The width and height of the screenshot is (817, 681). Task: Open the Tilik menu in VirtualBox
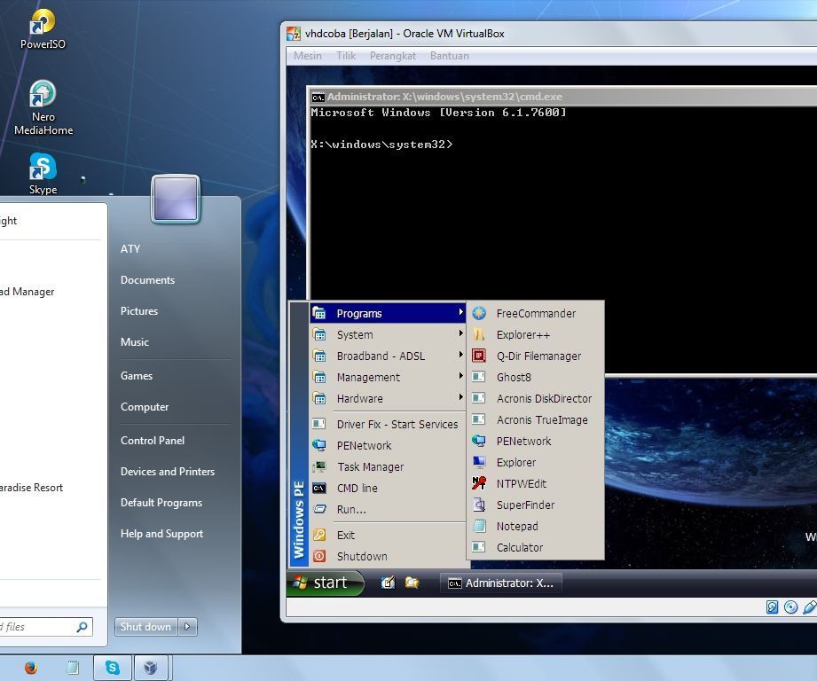(x=346, y=56)
